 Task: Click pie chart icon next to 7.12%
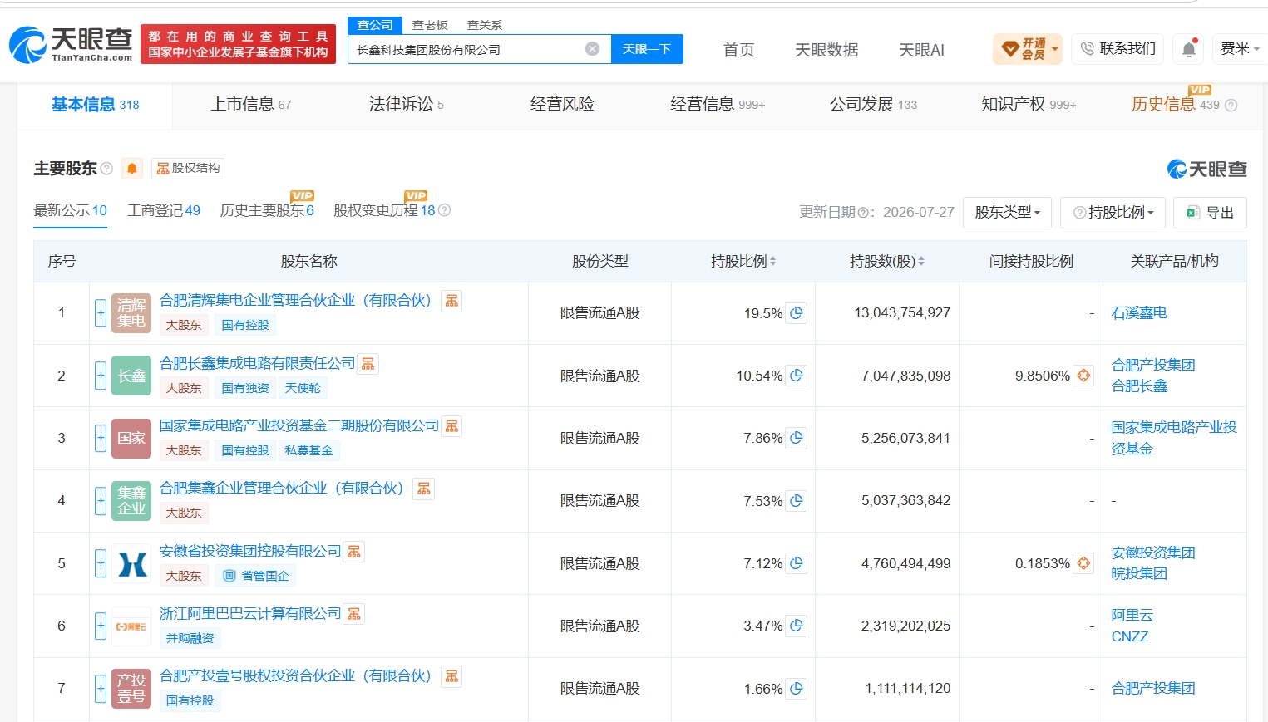[797, 563]
